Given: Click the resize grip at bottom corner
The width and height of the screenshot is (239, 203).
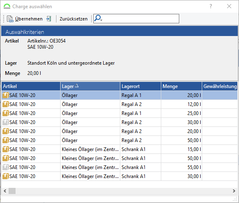Looking at the screenshot, I should click(235, 199).
